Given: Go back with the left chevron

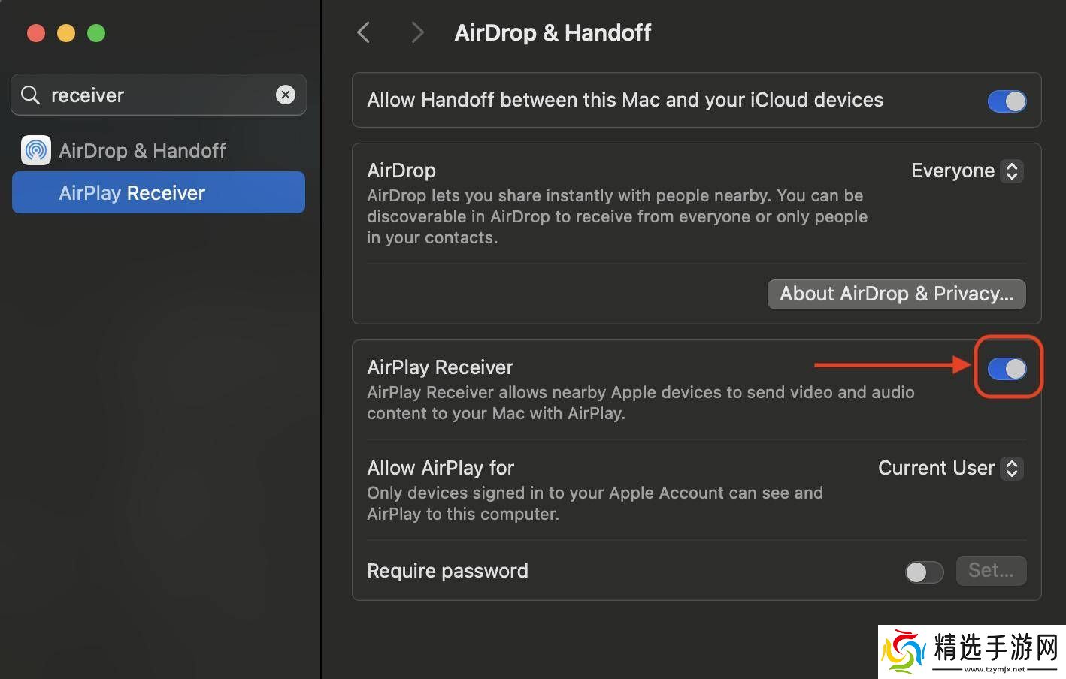Looking at the screenshot, I should click(x=364, y=32).
